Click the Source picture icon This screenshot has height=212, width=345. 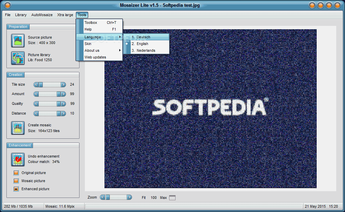click(18, 40)
